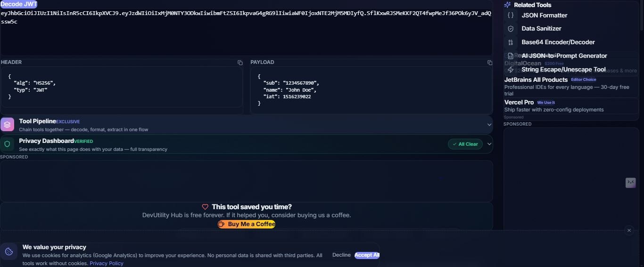Copy the decoded HEADER contents
Viewport: 644px width, 267px height.
coord(240,63)
